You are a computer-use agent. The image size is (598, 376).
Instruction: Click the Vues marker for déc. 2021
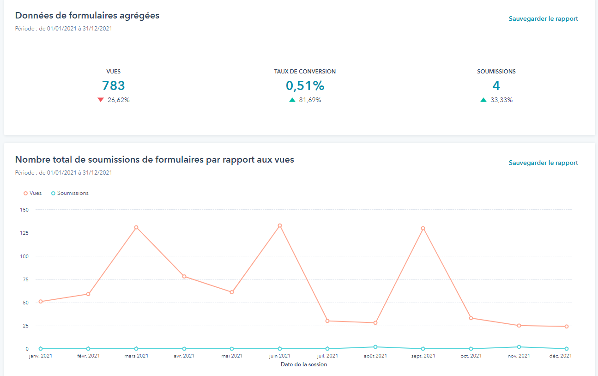pos(567,327)
